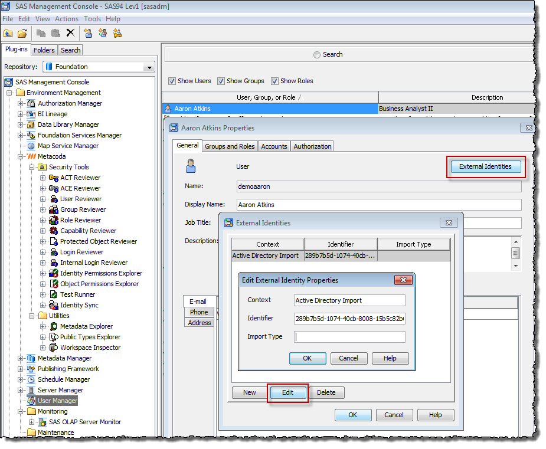546x449 pixels.
Task: Select the Login Reviewer icon
Action: (x=54, y=252)
